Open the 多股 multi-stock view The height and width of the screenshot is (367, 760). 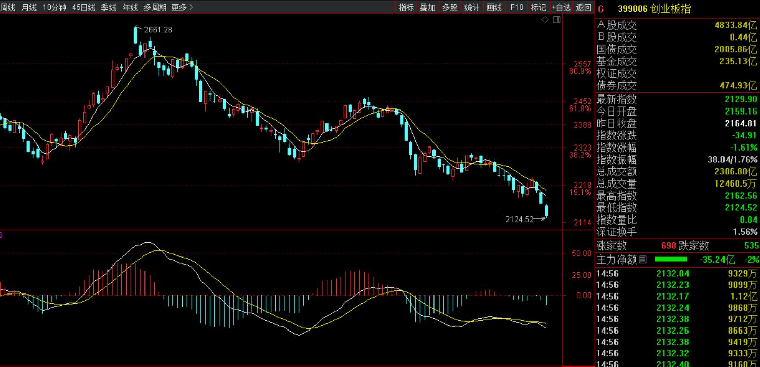click(x=450, y=7)
